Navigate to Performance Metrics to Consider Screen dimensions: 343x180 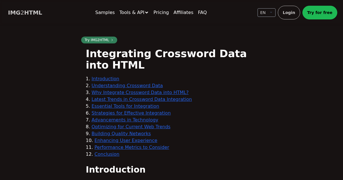click(132, 147)
